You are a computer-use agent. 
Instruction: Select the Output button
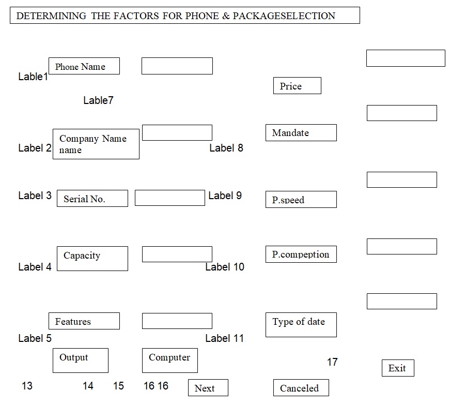click(81, 360)
